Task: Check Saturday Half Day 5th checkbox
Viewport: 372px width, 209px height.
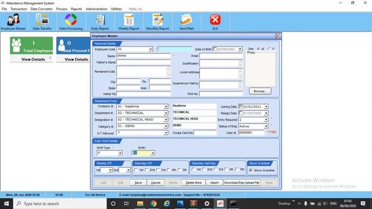Action: coord(237,169)
